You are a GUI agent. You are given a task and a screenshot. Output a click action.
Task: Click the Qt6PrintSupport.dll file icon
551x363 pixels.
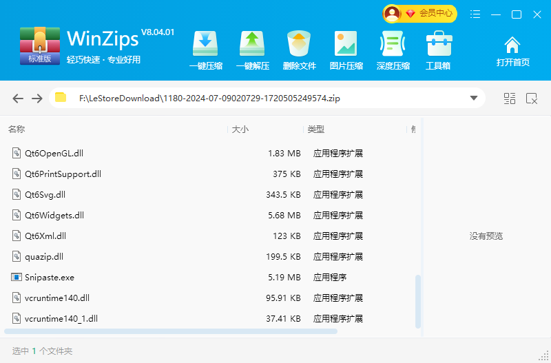click(x=16, y=174)
